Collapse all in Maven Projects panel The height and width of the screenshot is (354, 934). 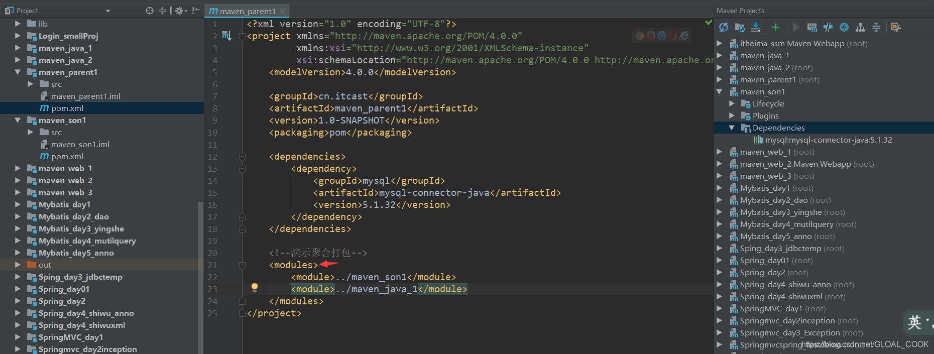(x=876, y=27)
